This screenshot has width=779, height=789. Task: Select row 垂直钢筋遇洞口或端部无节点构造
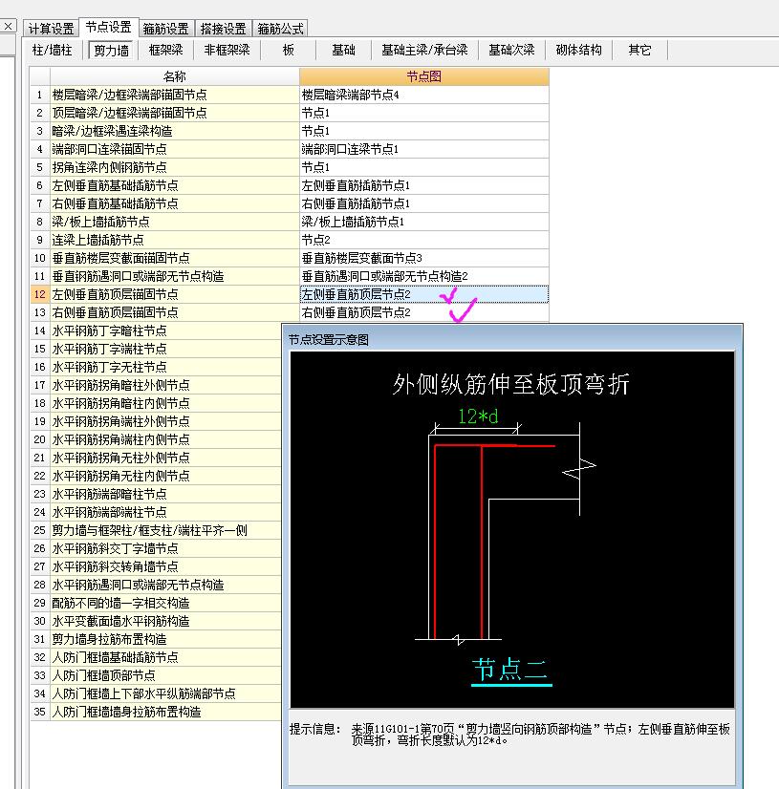174,276
